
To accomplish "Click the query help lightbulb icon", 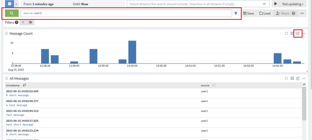I will (236, 13).
